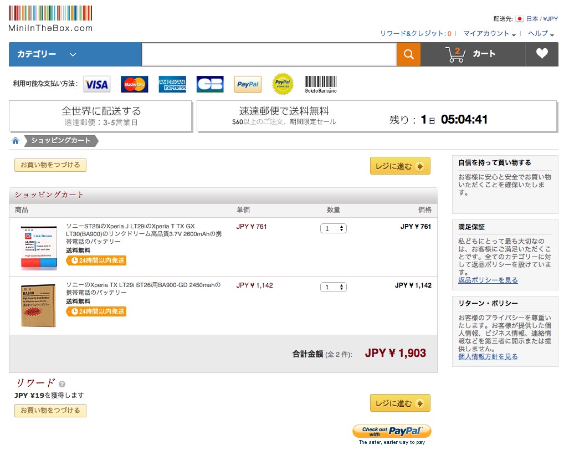
Task: Go to the home icon in breadcrumb
Action: click(16, 141)
